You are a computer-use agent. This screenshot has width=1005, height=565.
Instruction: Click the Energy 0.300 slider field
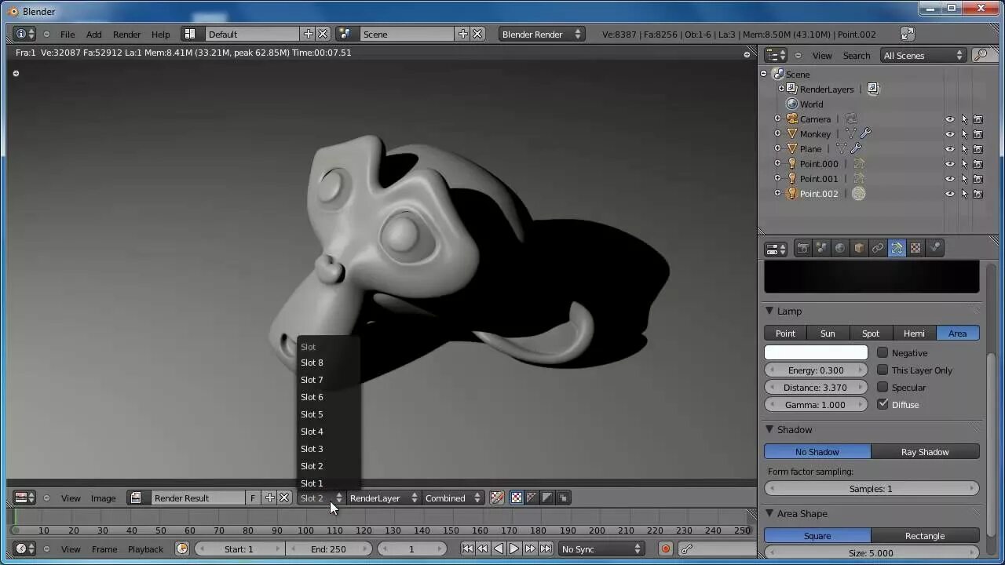(x=816, y=370)
